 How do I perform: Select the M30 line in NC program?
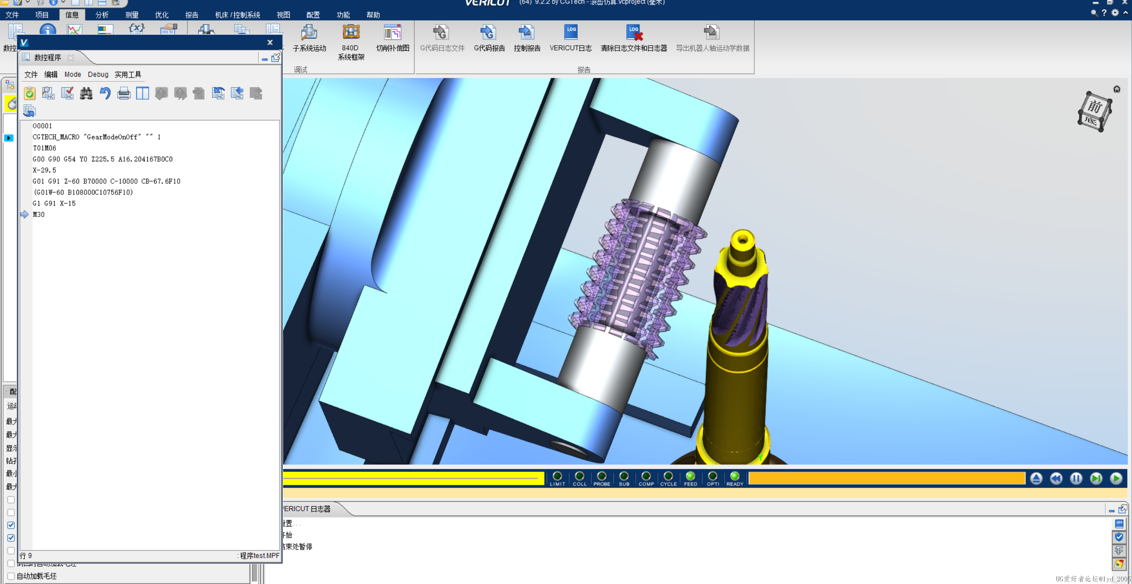[39, 214]
